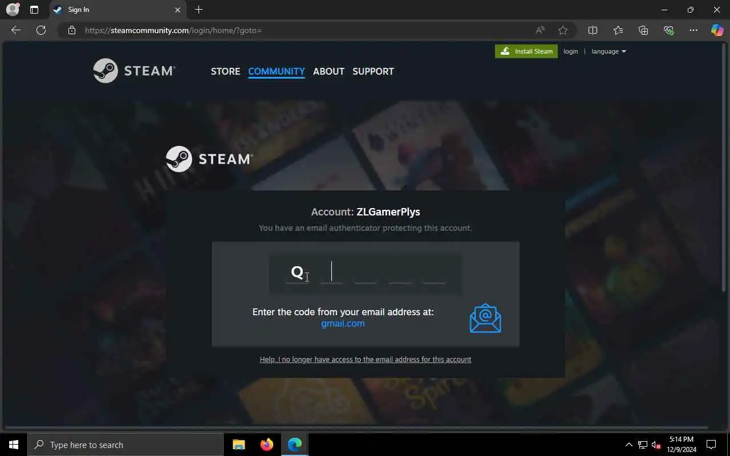Click the browser address bar URL
Viewport: 730px width, 456px height.
click(173, 30)
